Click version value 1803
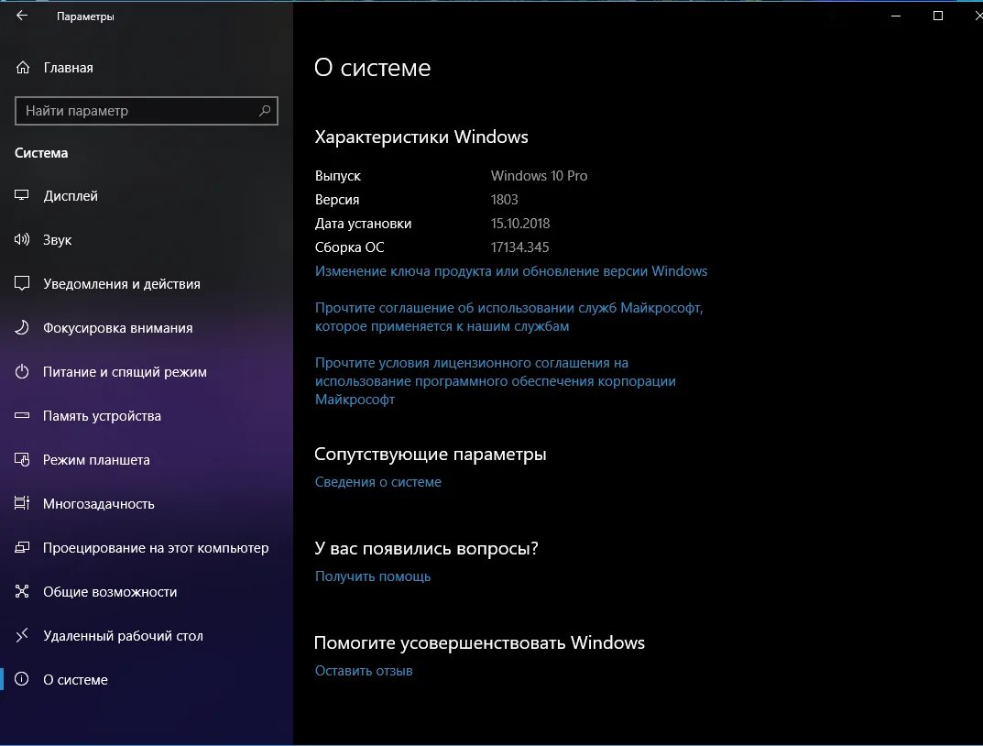Viewport: 983px width, 746px height. (x=504, y=200)
